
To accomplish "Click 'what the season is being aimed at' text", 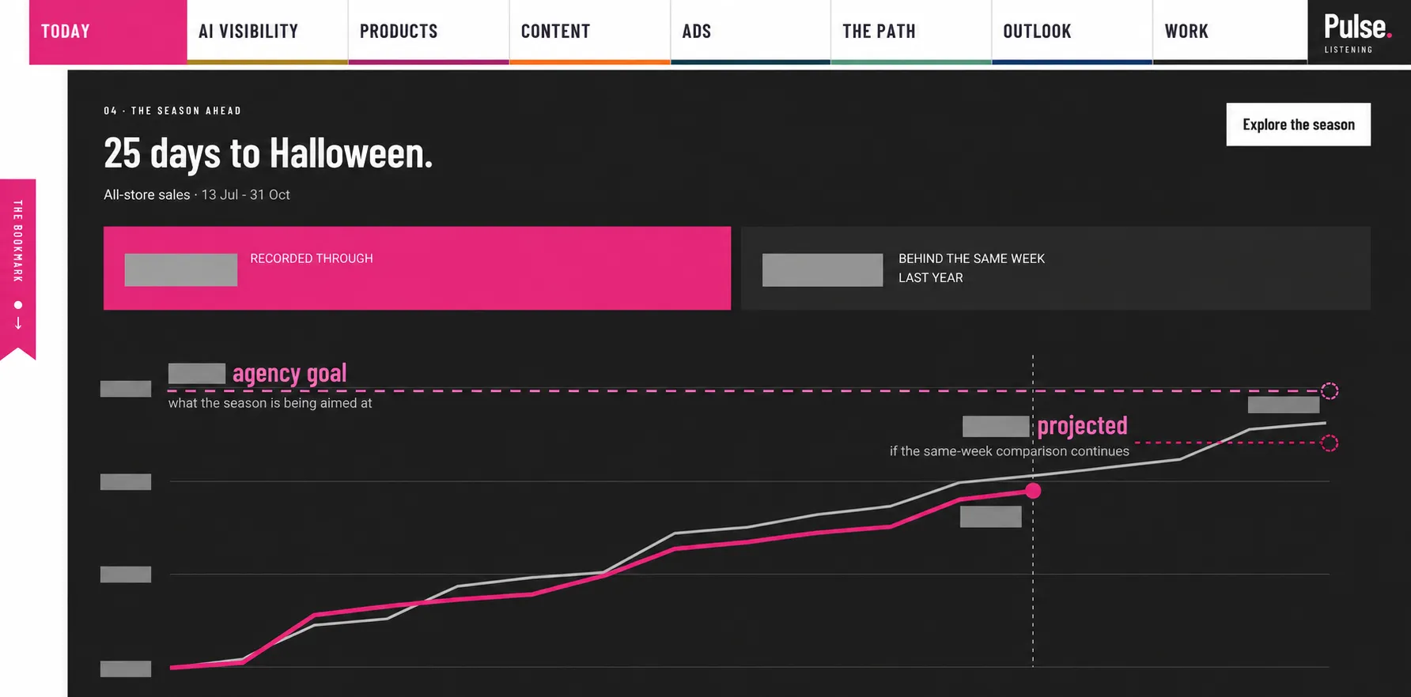I will click(x=270, y=403).
